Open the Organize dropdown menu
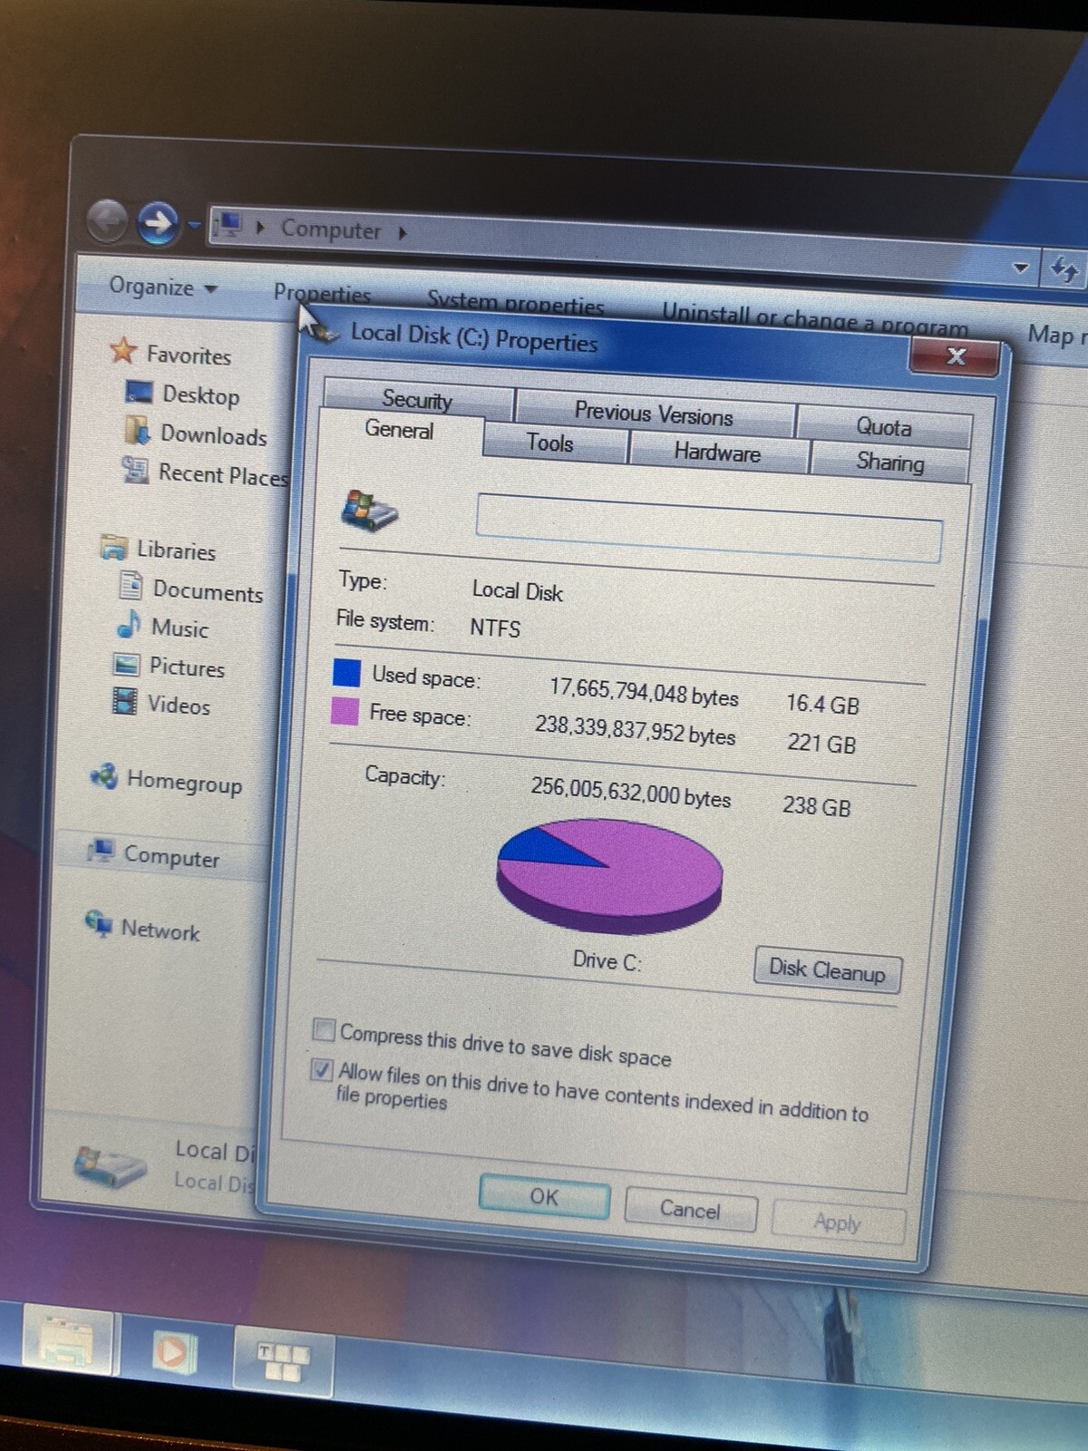This screenshot has width=1088, height=1451. pos(163,287)
